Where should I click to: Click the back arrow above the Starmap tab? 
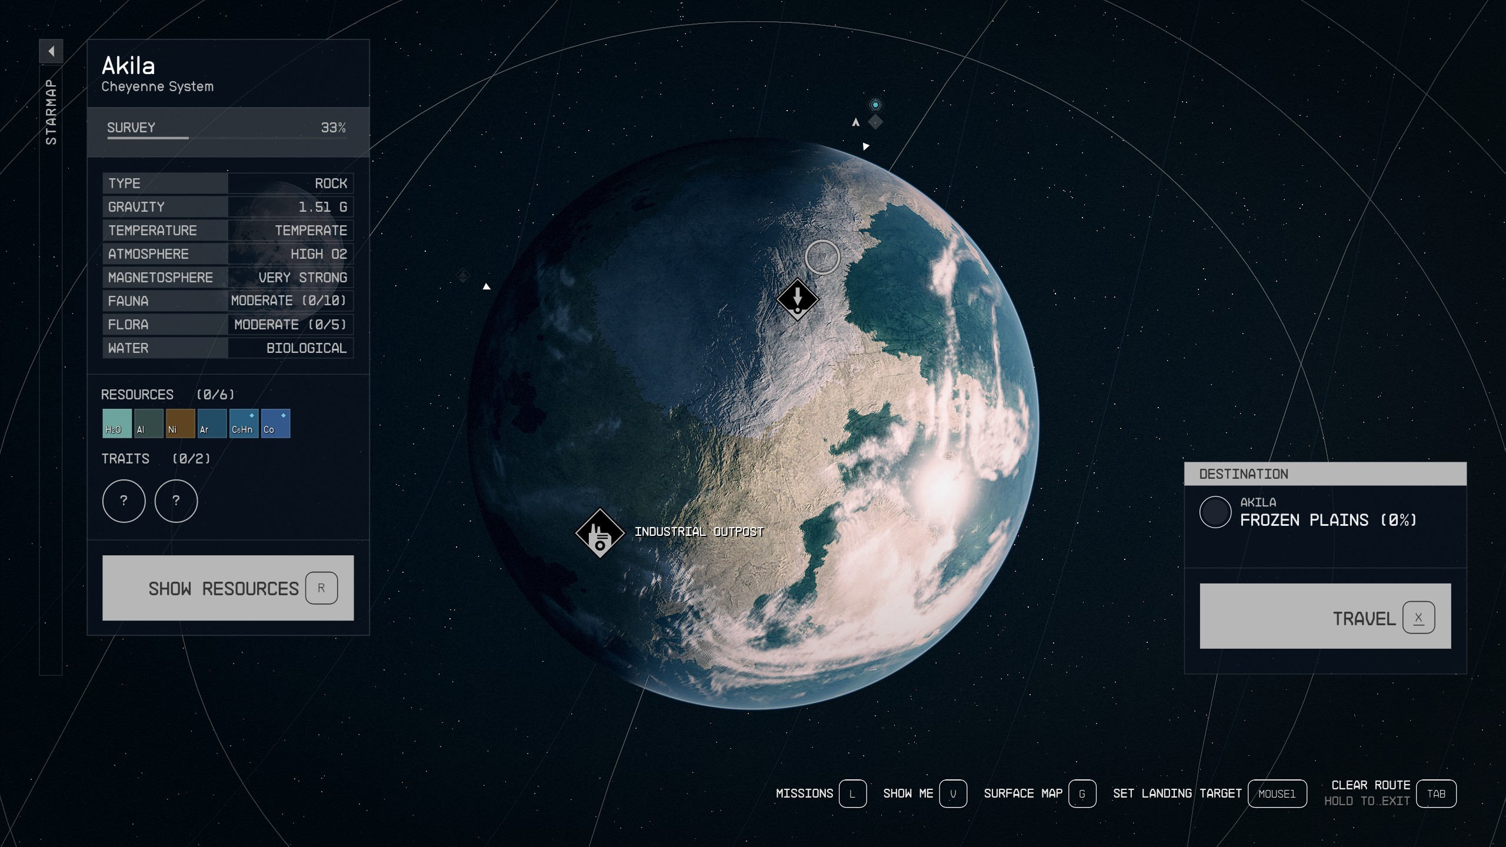[x=51, y=51]
